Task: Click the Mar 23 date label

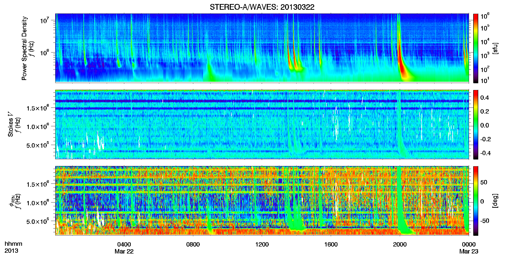Action: pyautogui.click(x=469, y=251)
